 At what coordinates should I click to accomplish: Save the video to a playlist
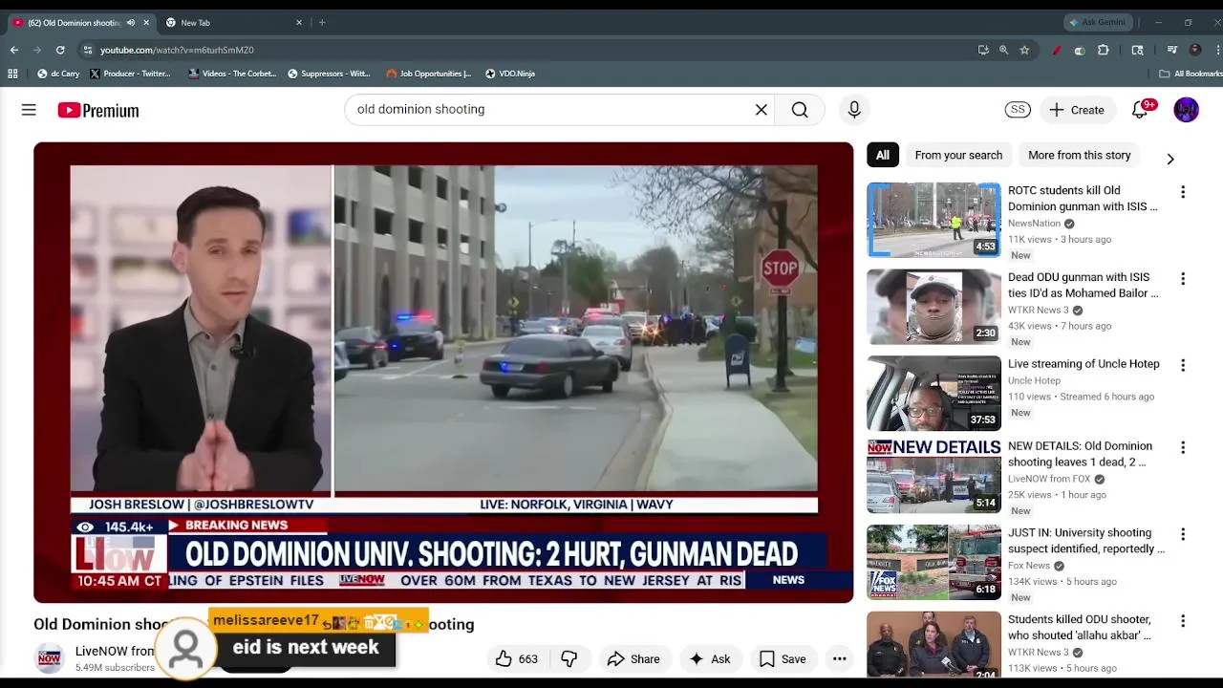[x=783, y=658]
